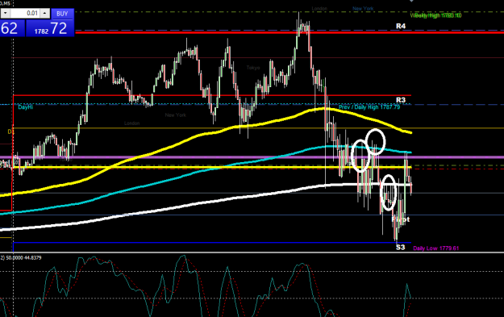Click the BUY button in one-click trading panel
Viewport: 504px width, 317px height.
tap(62, 14)
